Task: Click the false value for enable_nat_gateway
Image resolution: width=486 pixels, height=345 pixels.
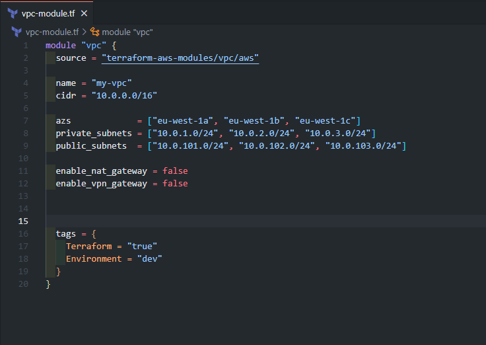Action: (x=175, y=171)
